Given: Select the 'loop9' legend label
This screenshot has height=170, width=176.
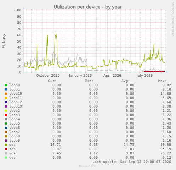Looking at the screenshot, I should (x=15, y=141).
